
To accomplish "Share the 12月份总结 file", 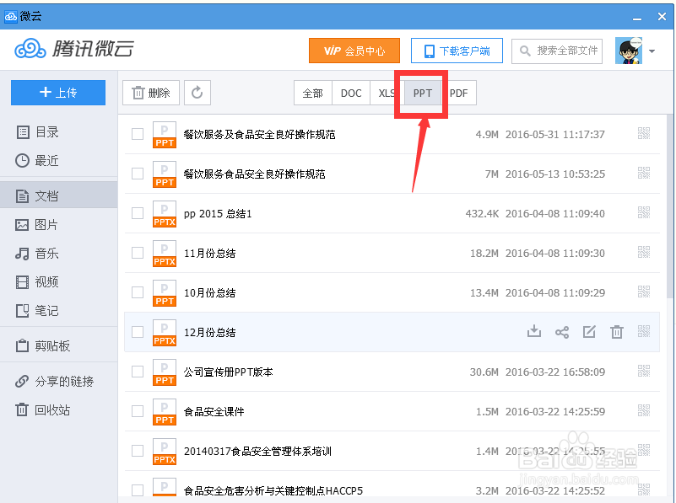I will point(561,332).
